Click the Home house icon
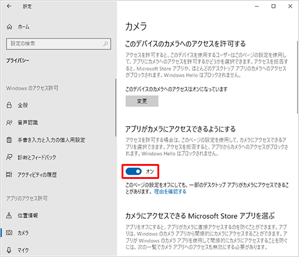This screenshot has height=257, width=299. point(10,27)
